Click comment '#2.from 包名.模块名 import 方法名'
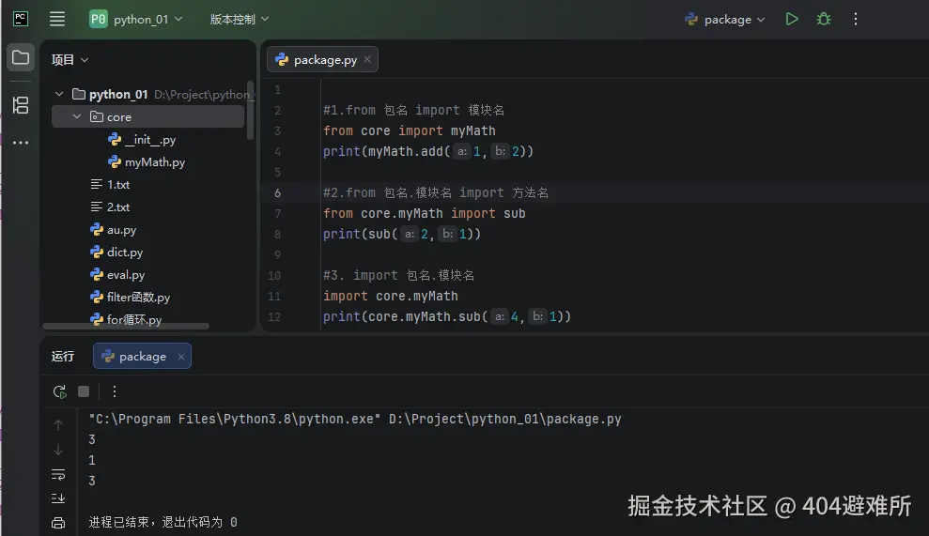The height and width of the screenshot is (536, 929). [x=436, y=193]
